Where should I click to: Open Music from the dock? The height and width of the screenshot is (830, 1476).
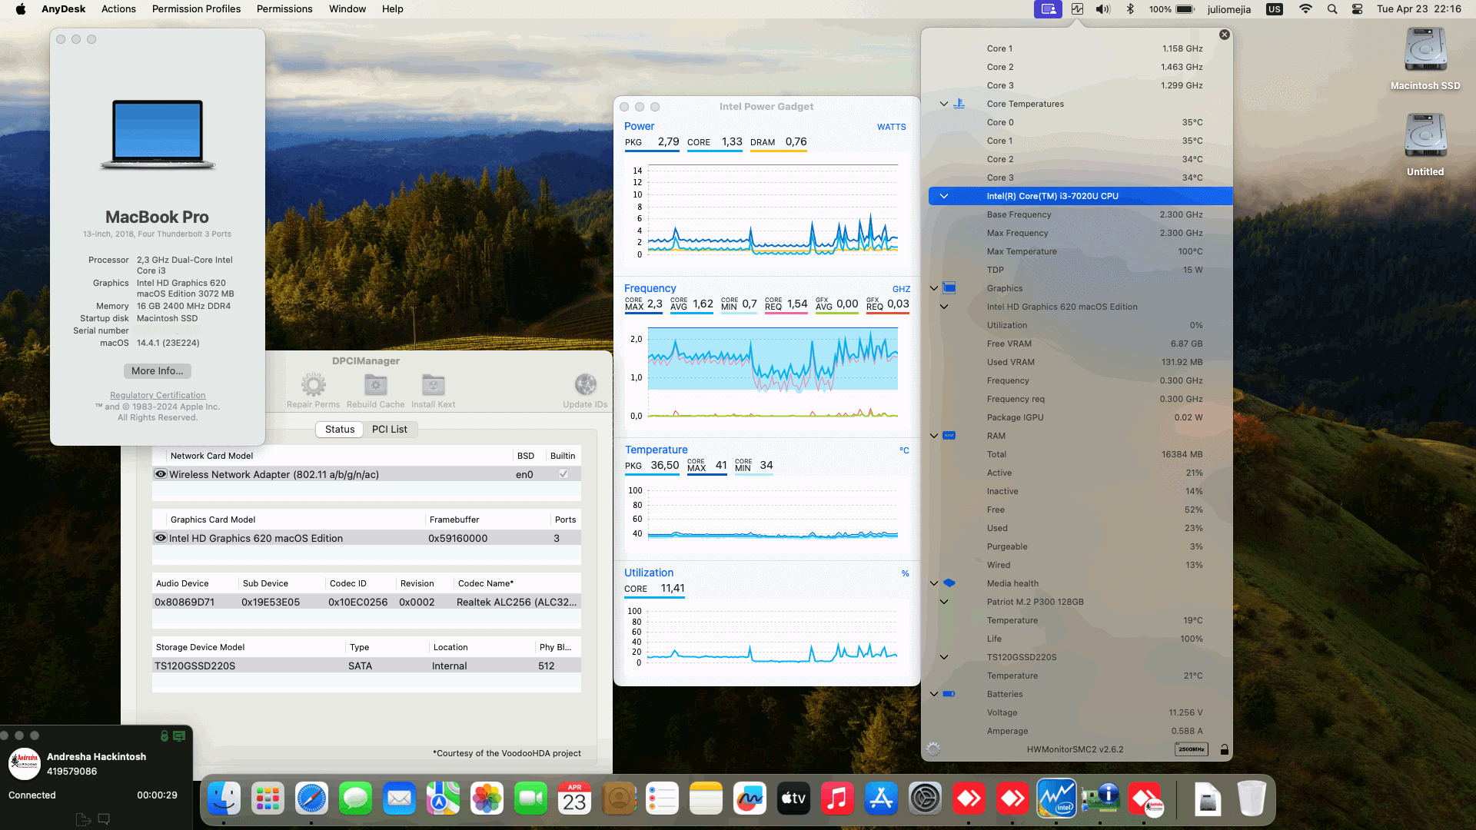point(838,799)
